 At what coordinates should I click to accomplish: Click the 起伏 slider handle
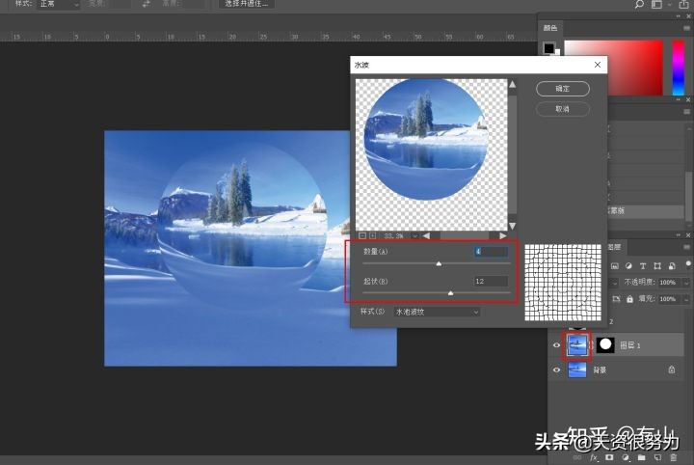pos(450,293)
